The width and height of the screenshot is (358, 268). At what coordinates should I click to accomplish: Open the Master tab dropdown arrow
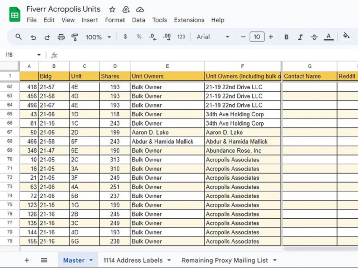(x=91, y=260)
